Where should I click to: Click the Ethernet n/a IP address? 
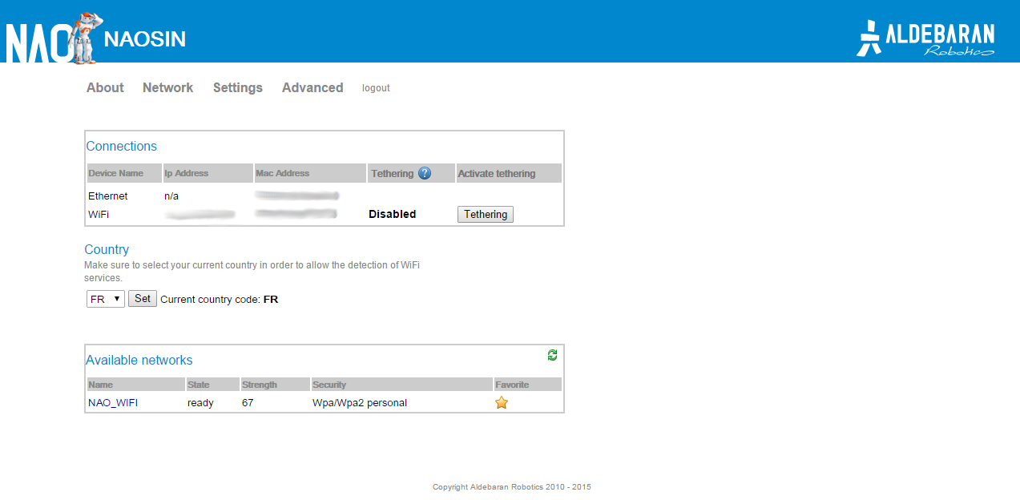171,196
